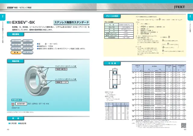The height and width of the screenshot is (136, 193).
Task: Click the bold bore diameter "30" row label
Action: click(x=133, y=106)
